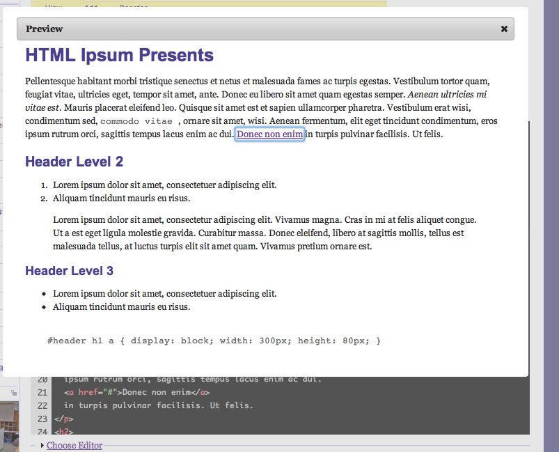This screenshot has height=452, width=559.
Task: Click second bulleted item "Aliquam tincidunt"
Action: point(121,307)
